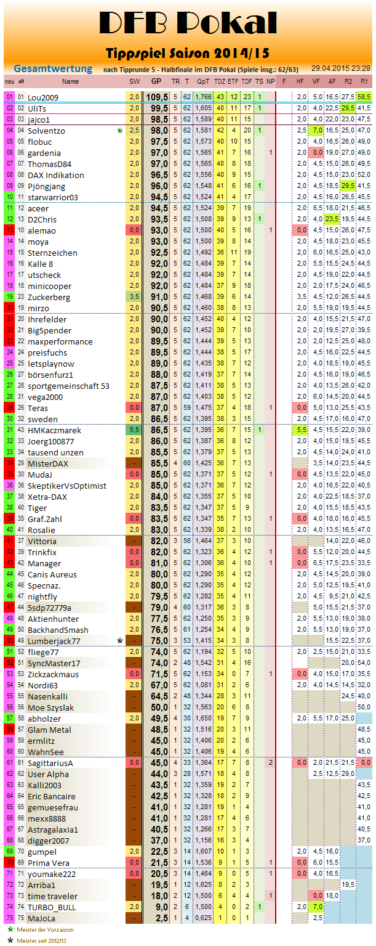Click the 'NP' column header
This screenshot has width=376, height=946.
(x=271, y=82)
